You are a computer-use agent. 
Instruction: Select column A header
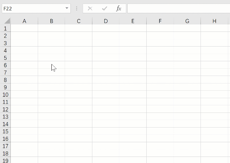tap(24, 21)
